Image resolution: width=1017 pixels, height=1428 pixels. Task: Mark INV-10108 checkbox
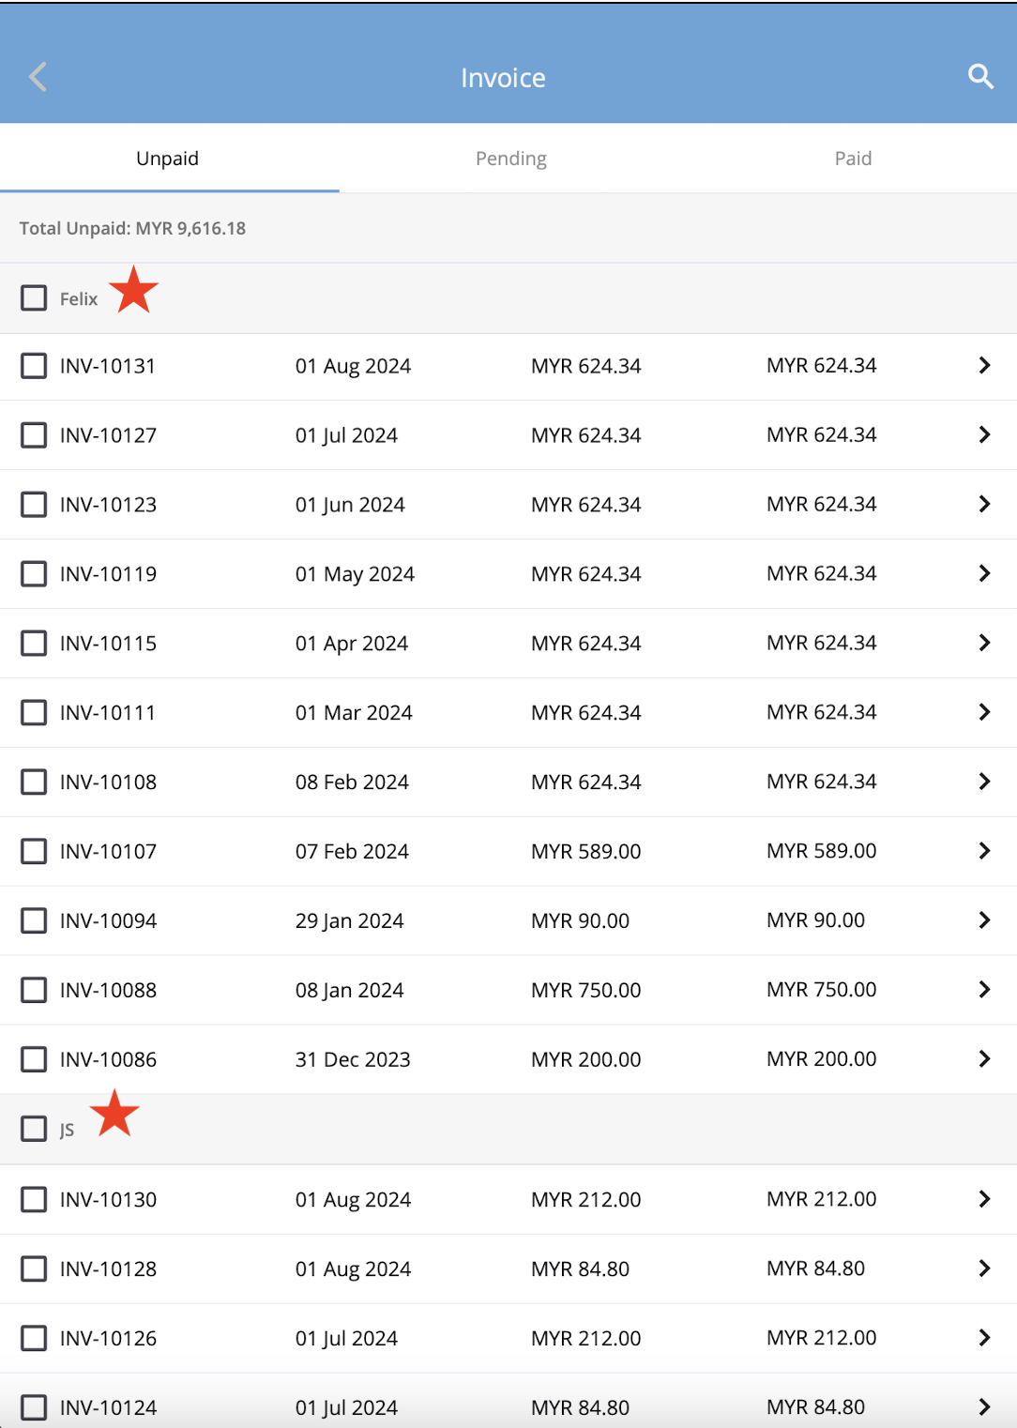(x=34, y=782)
